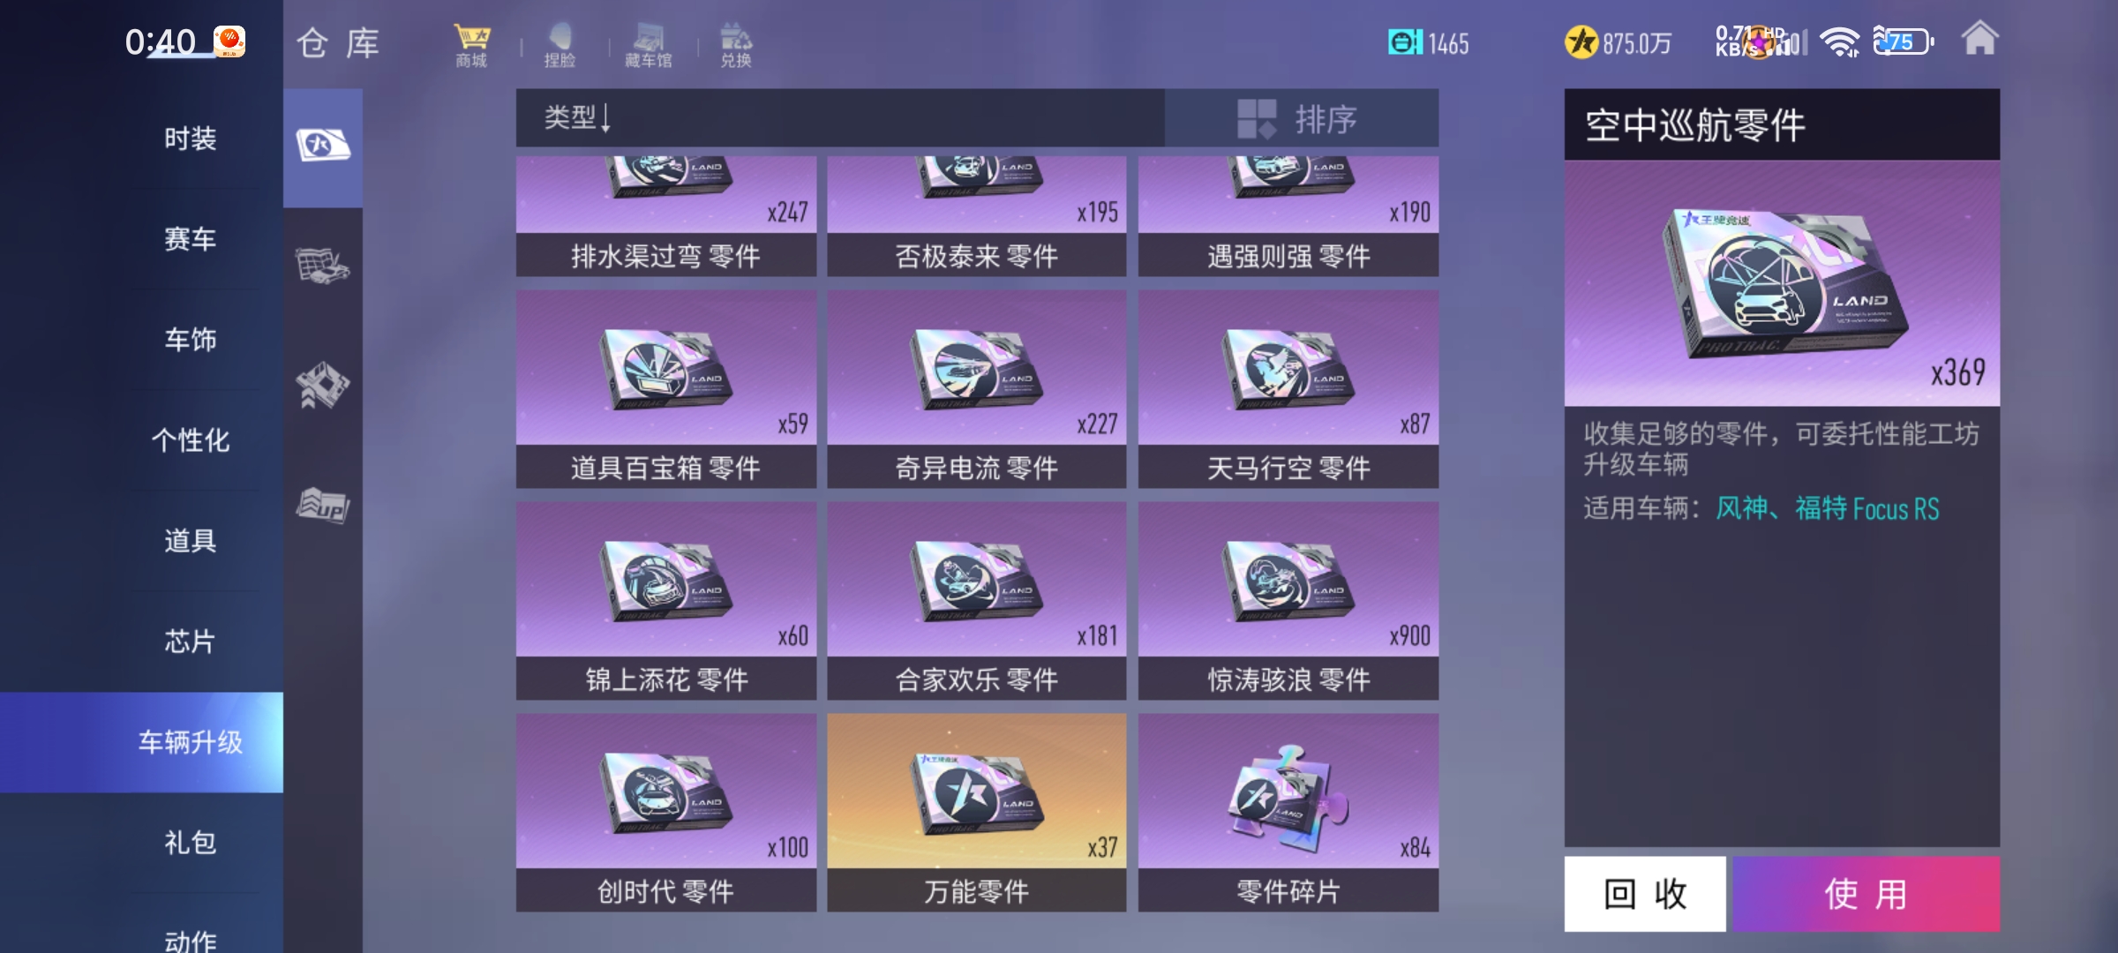Click the 使用 use button
The width and height of the screenshot is (2118, 953).
[1866, 894]
